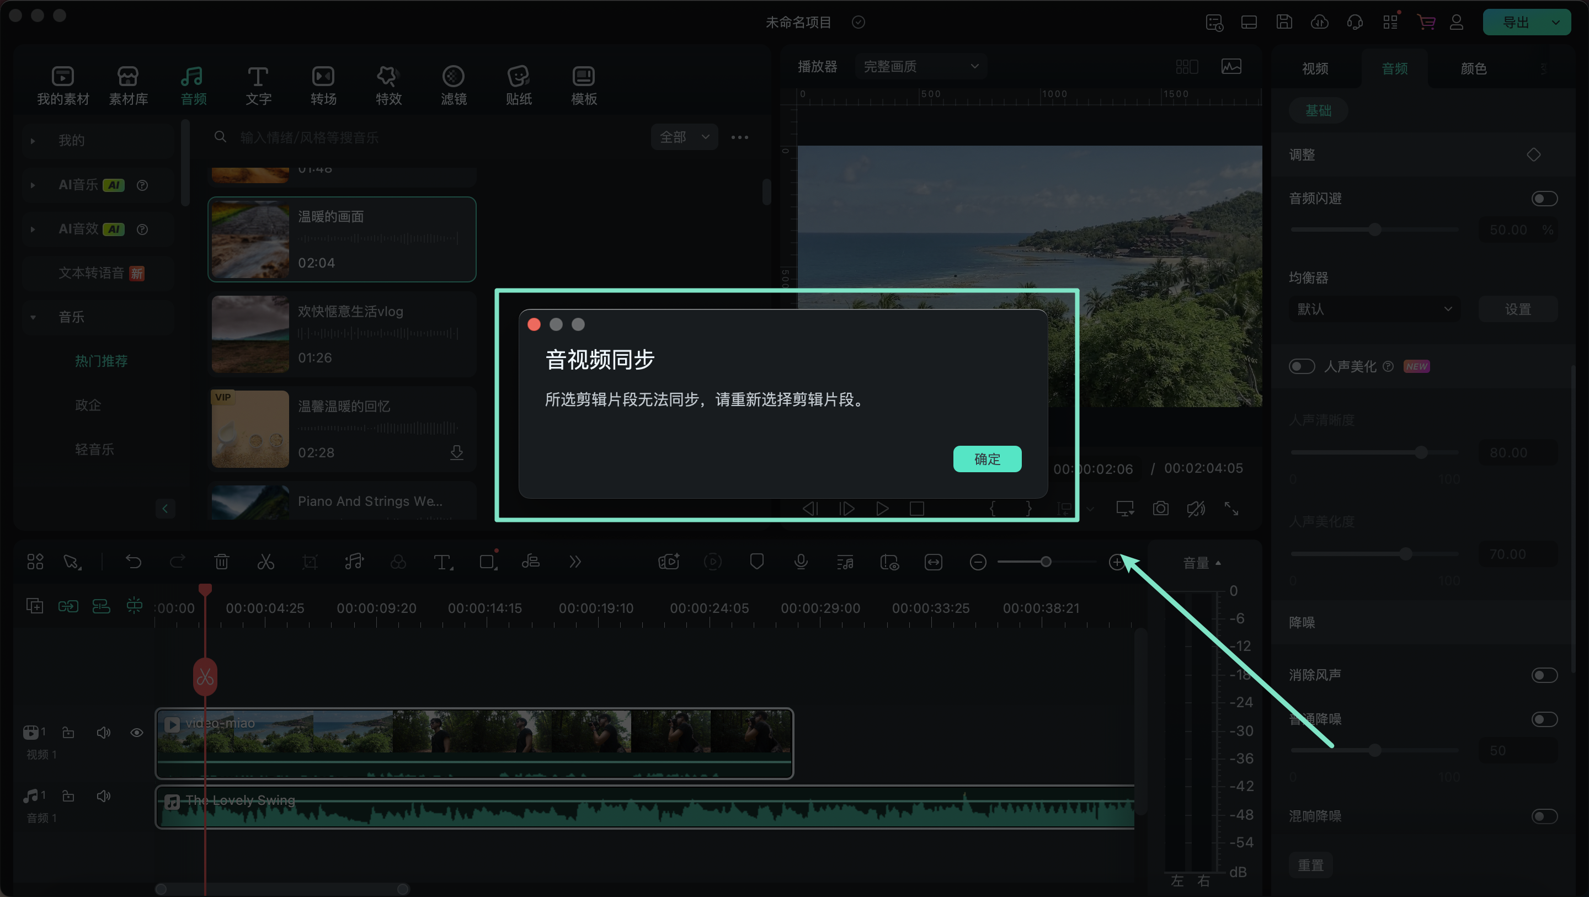Expand the AI音效 category

tap(33, 229)
